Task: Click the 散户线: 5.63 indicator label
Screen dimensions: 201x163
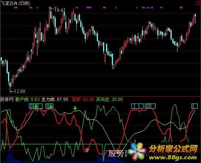Action: point(28,99)
